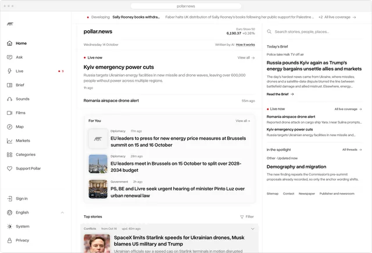Select Brief in the sidebar
The image size is (372, 253).
click(20, 85)
